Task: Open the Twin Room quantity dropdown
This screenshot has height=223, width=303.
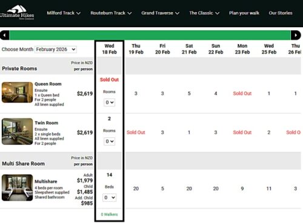Action: [109, 141]
